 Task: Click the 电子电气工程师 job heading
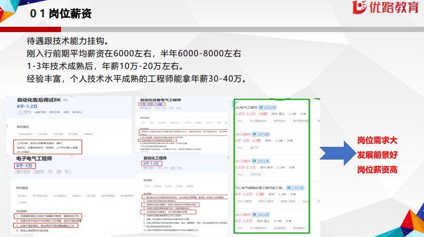[x=34, y=159]
